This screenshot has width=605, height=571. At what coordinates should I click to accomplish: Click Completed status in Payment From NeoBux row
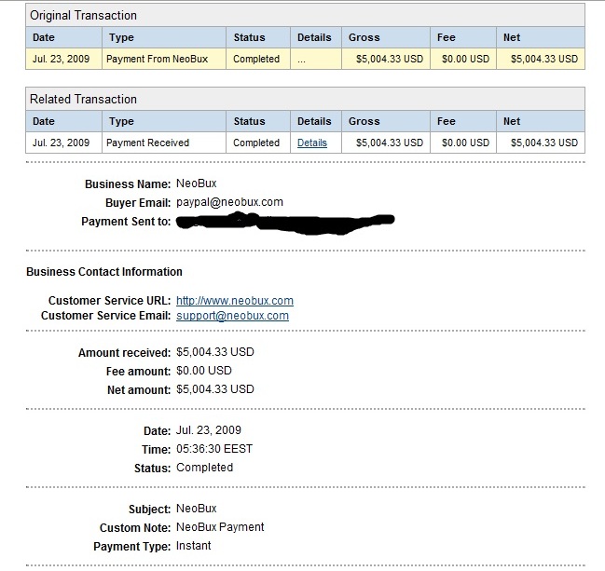tap(256, 59)
